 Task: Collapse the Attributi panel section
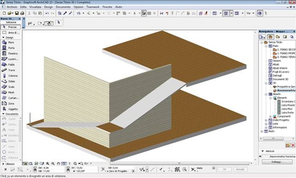pyautogui.click(x=262, y=151)
